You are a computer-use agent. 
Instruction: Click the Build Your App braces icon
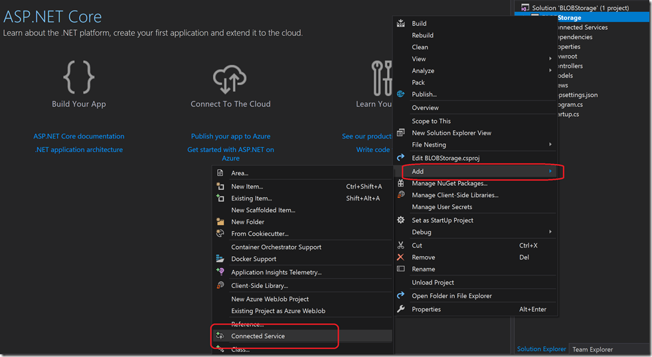pos(79,77)
